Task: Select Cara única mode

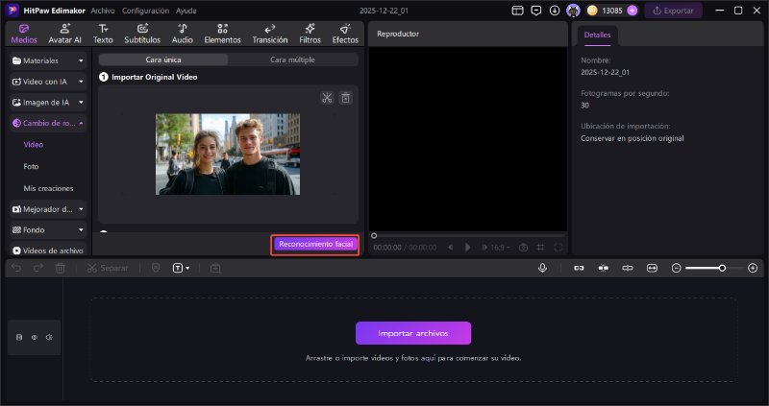Action: [163, 60]
